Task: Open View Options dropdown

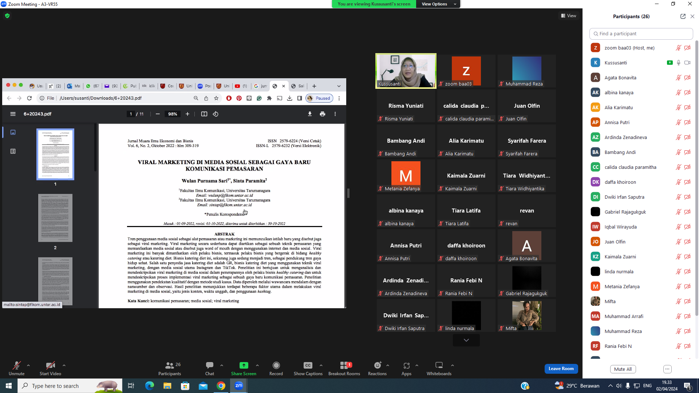Action: pyautogui.click(x=438, y=4)
